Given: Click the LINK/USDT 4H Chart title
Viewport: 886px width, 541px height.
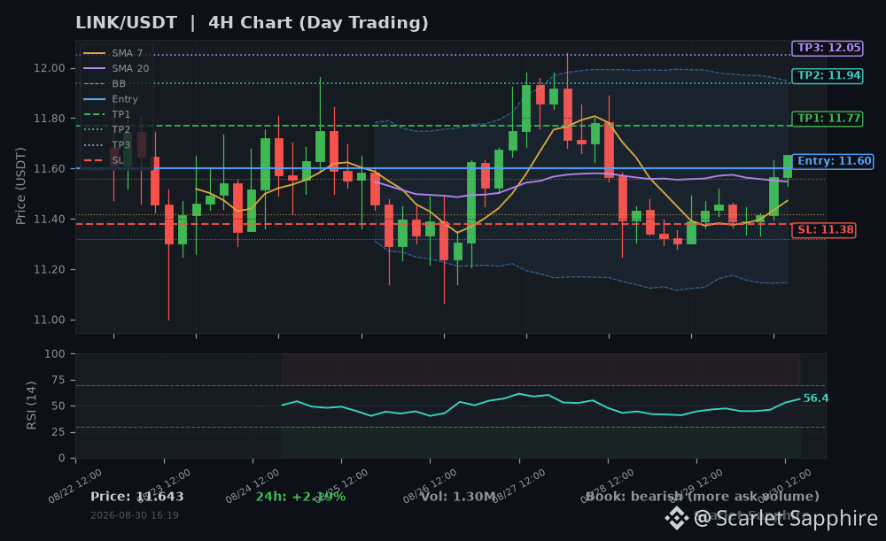Looking at the screenshot, I should 252,23.
